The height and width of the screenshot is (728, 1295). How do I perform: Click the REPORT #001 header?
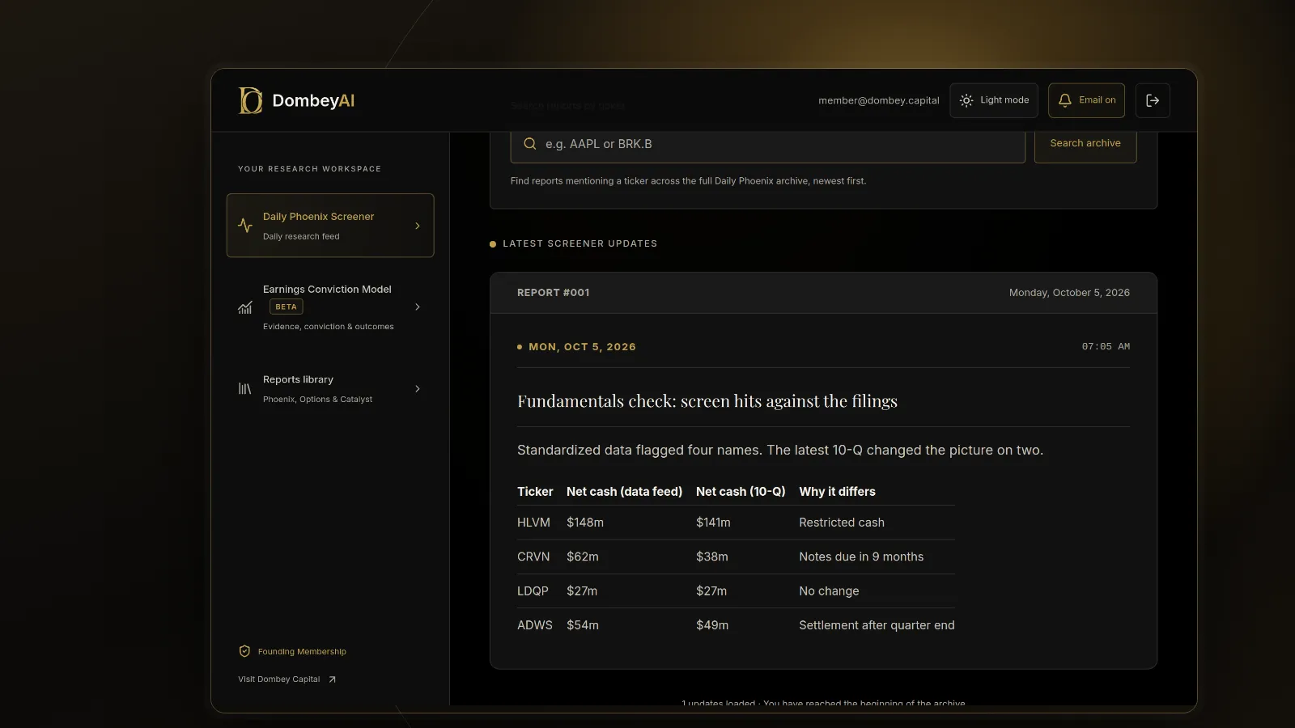coord(553,293)
